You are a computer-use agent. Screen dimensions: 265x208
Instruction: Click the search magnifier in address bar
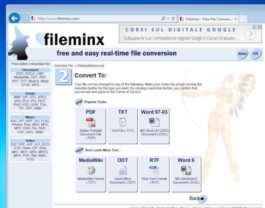coord(163,18)
